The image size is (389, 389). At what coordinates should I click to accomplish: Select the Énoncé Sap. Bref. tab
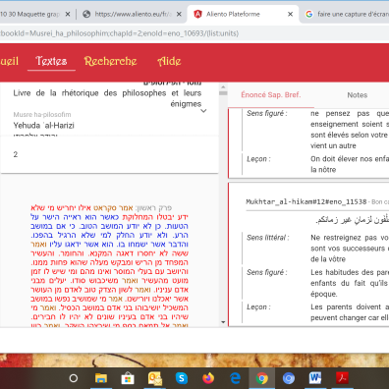pos(271,95)
